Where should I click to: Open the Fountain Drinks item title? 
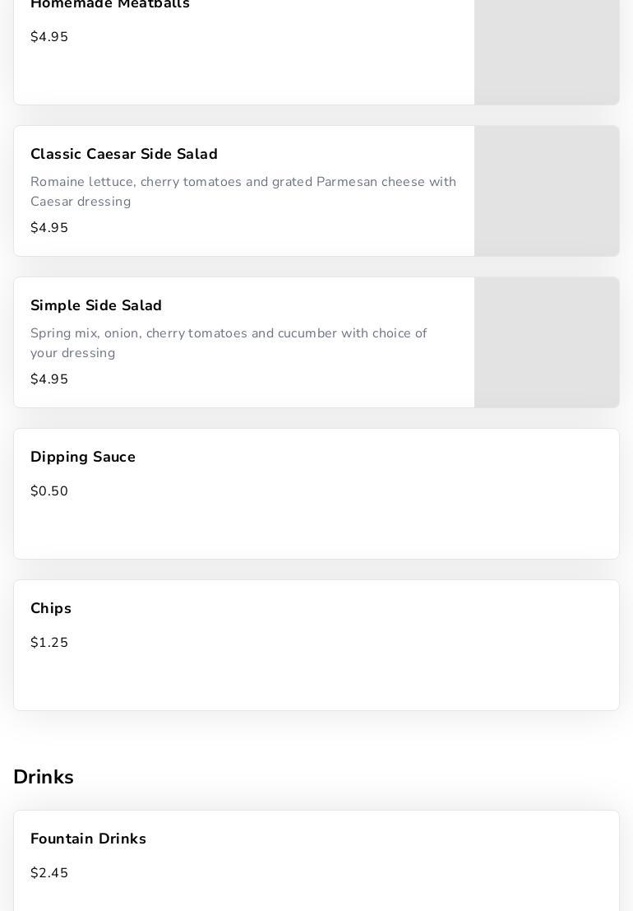coord(88,839)
